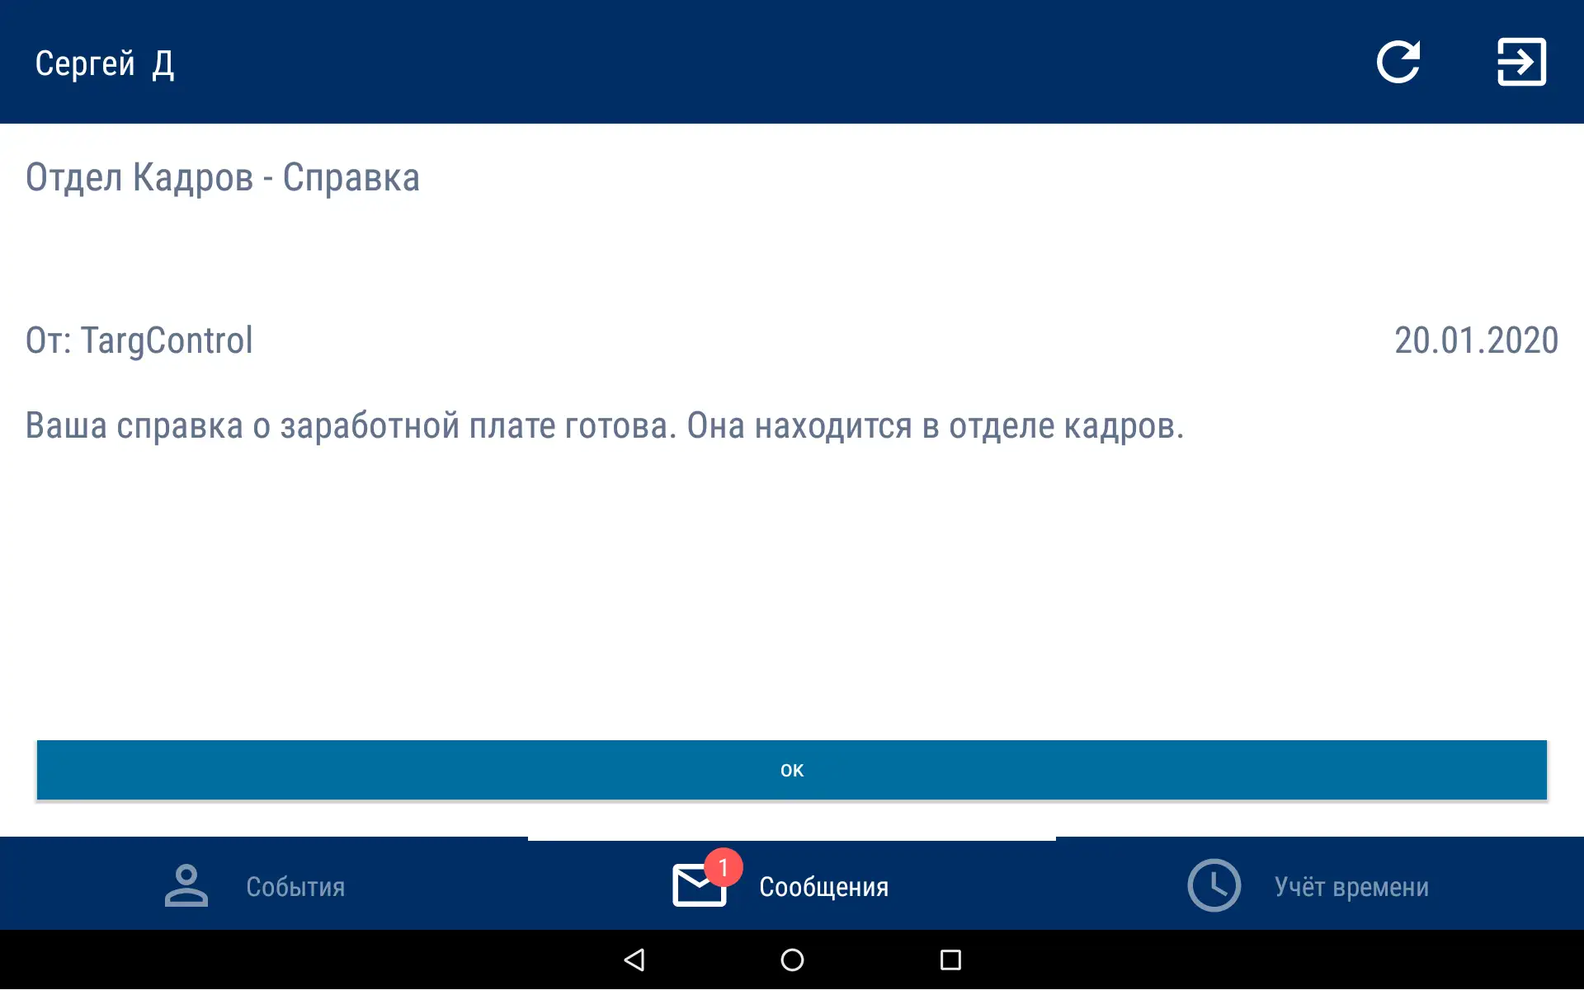This screenshot has width=1584, height=990.
Task: Open the Сообщения tab
Action: point(824,886)
